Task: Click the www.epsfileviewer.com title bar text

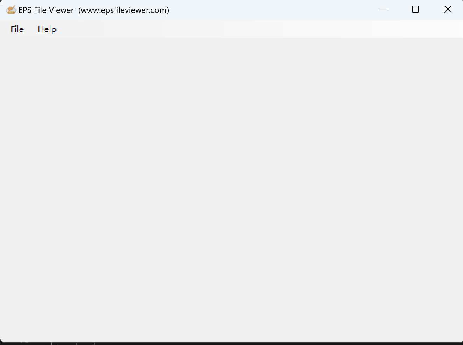Action: (123, 10)
